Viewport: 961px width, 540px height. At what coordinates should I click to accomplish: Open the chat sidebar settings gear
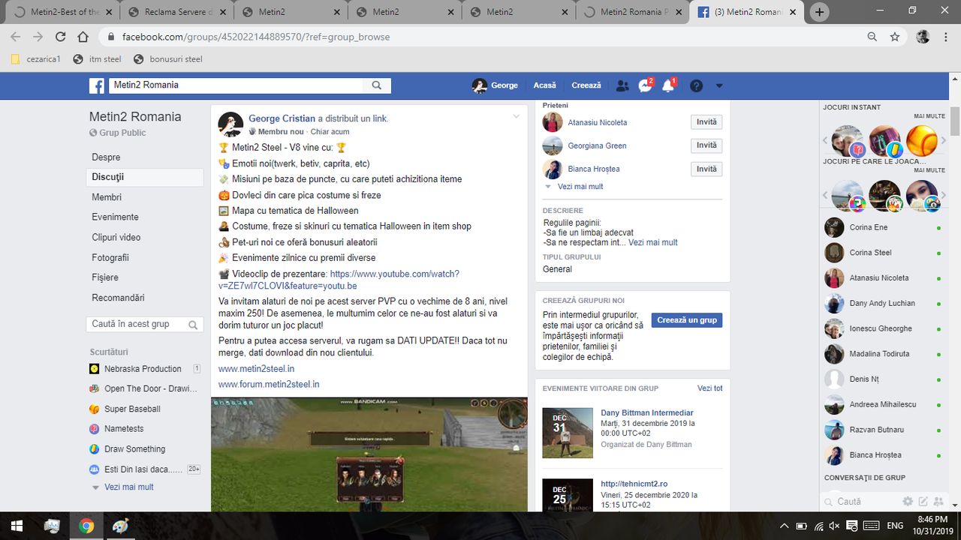[908, 502]
